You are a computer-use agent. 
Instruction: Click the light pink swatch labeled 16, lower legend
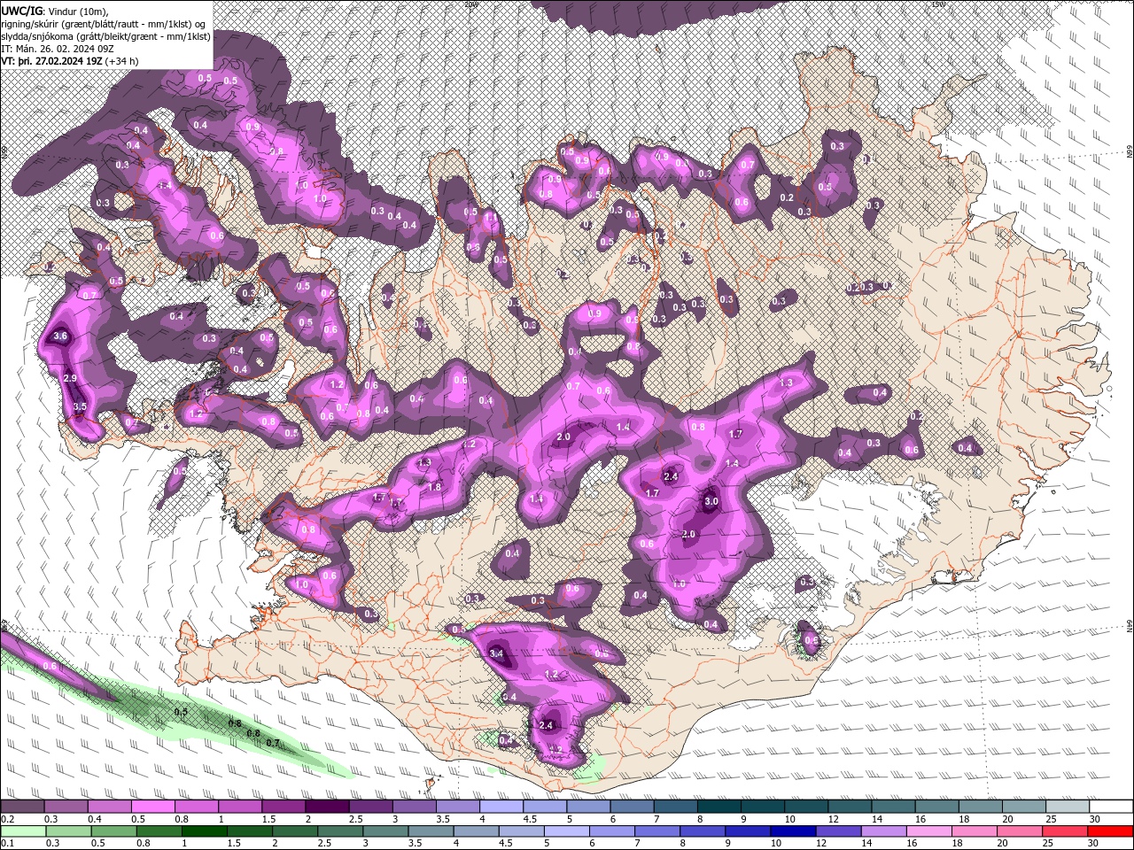tap(928, 831)
